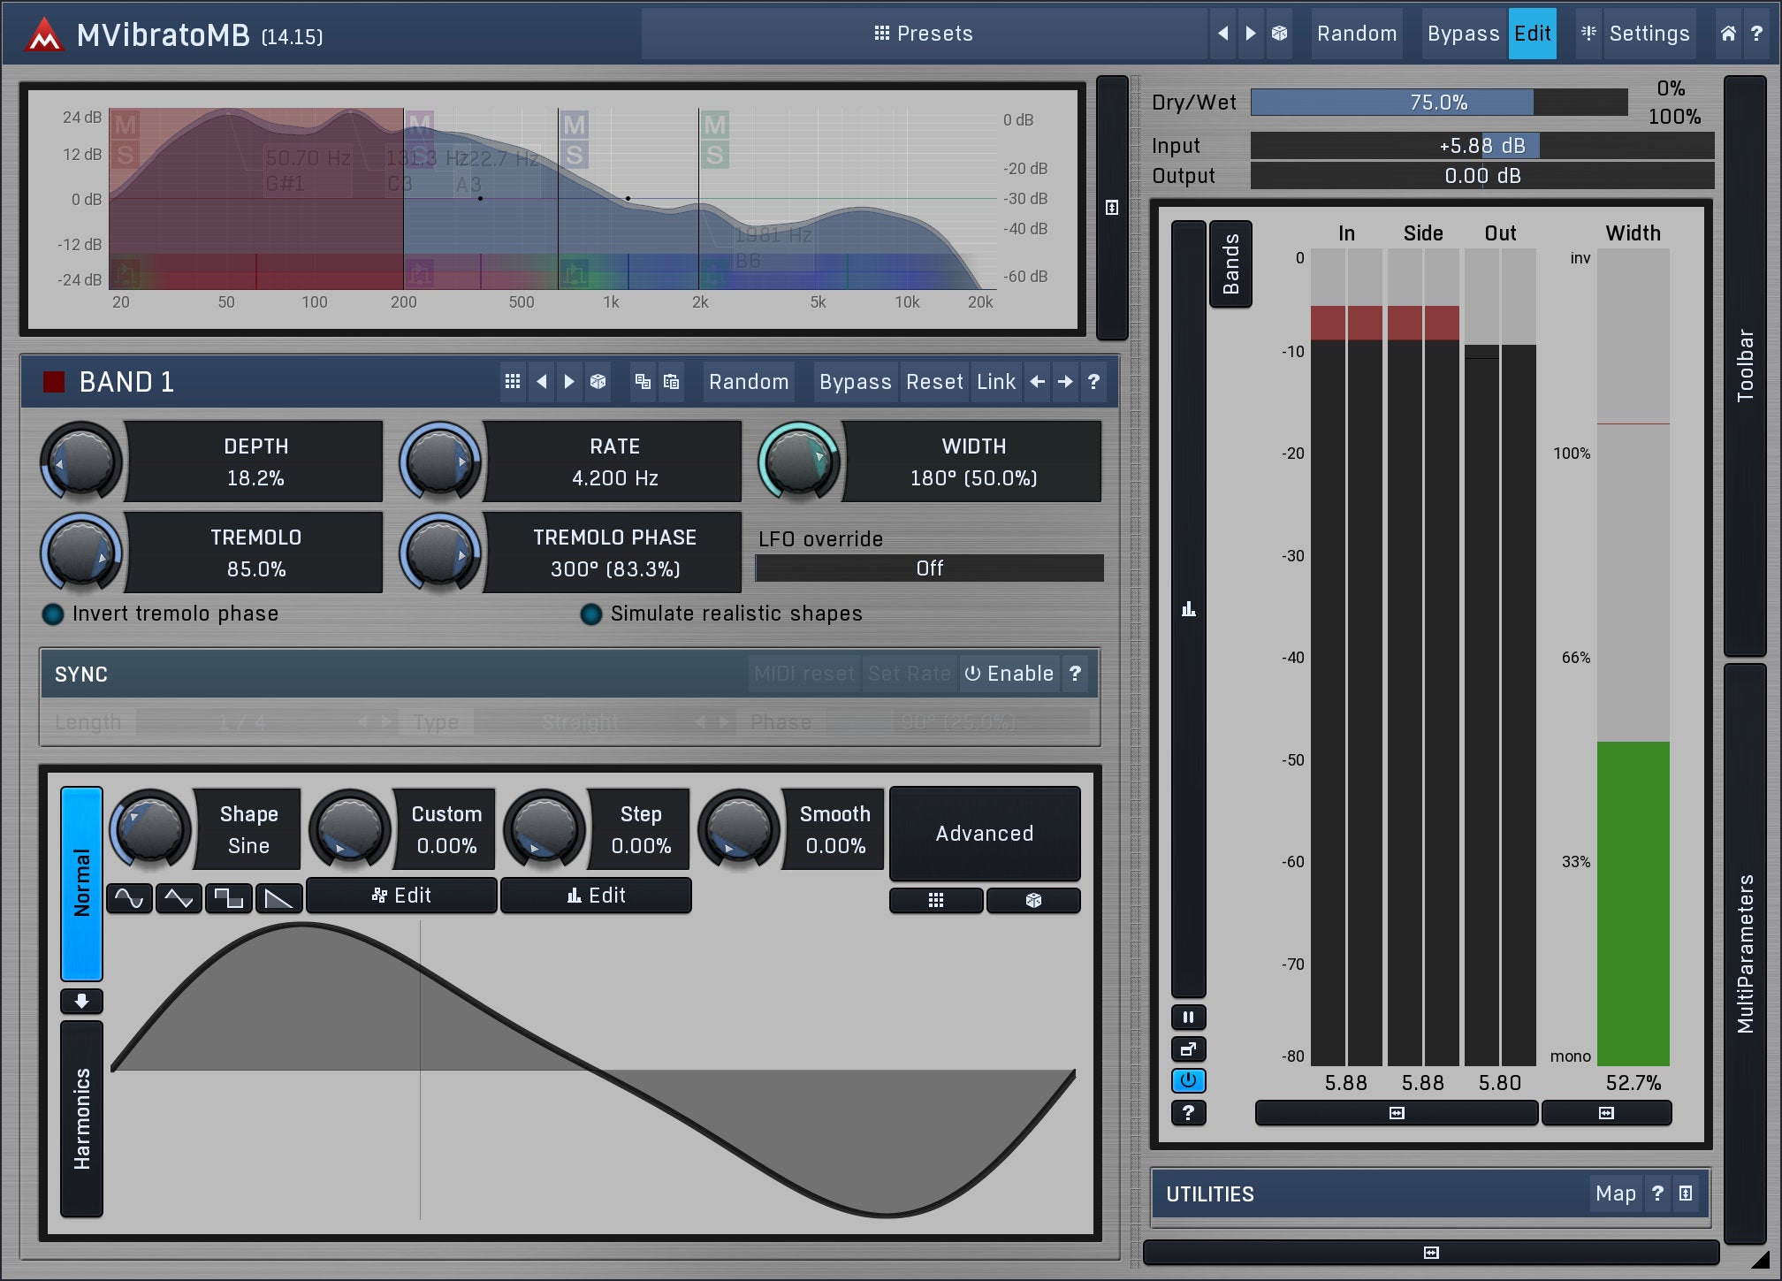Select the square wave shape icon
Image resolution: width=1782 pixels, height=1281 pixels.
(228, 898)
